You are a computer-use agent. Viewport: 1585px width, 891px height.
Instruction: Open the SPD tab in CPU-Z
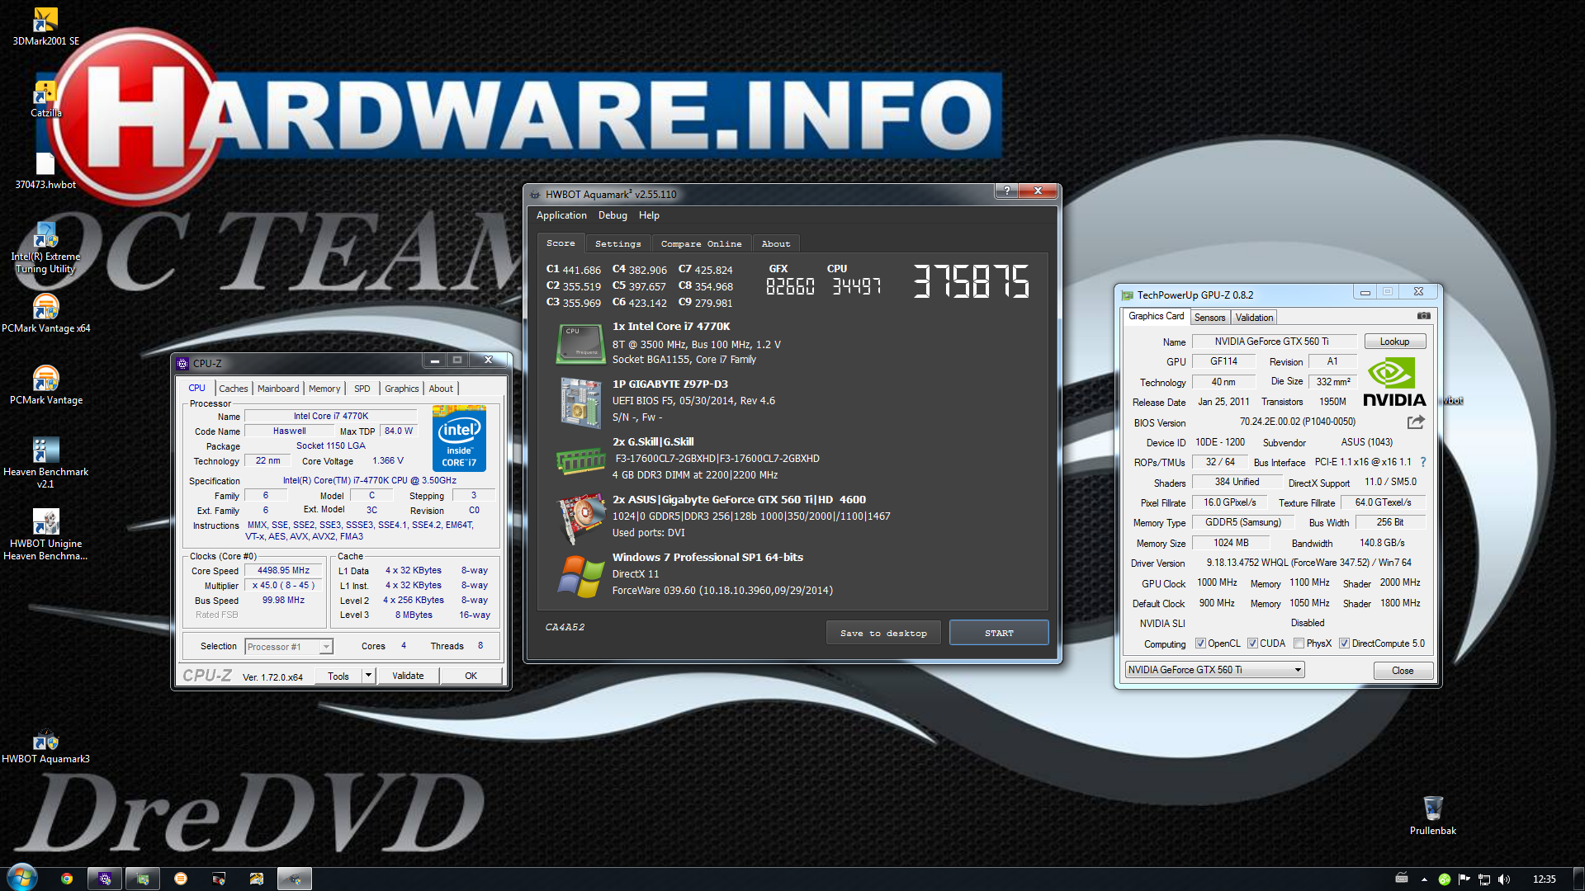coord(362,389)
